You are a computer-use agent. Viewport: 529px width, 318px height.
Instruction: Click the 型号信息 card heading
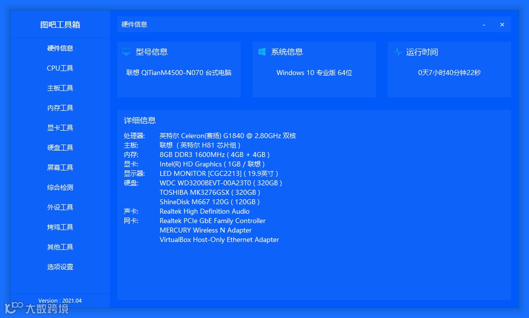[152, 52]
